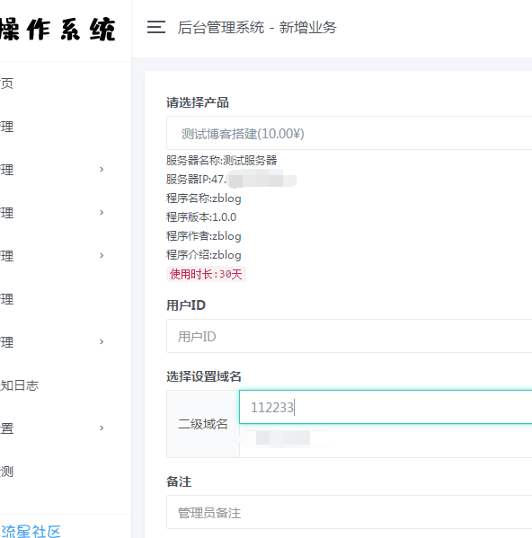Select the 程序介绍:zblog text
The width and height of the screenshot is (532, 538).
(x=204, y=255)
